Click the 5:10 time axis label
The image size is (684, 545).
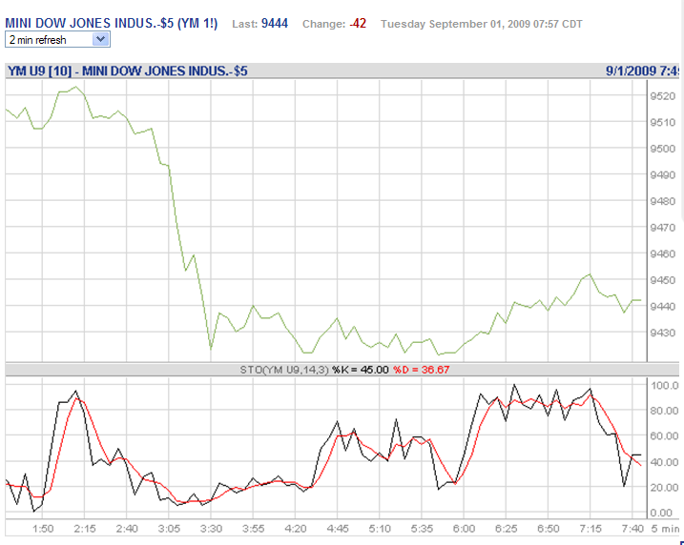coord(380,529)
